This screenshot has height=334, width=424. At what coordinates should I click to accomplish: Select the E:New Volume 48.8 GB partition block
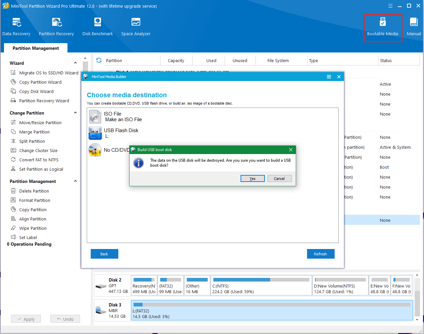click(x=379, y=285)
